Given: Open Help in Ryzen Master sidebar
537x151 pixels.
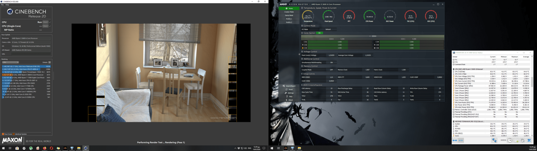Looking at the screenshot, I should click(289, 96).
